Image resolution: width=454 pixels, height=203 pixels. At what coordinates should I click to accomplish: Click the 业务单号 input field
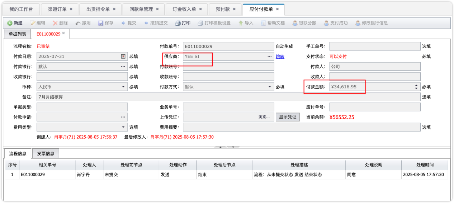tap(228, 107)
